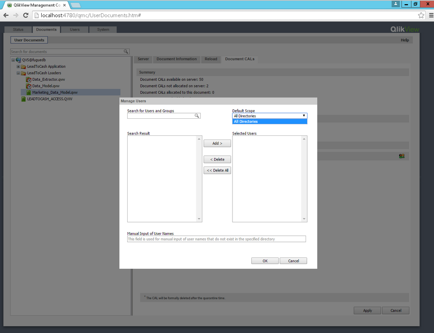The image size is (434, 333).
Task: Open the Help link
Action: point(405,40)
